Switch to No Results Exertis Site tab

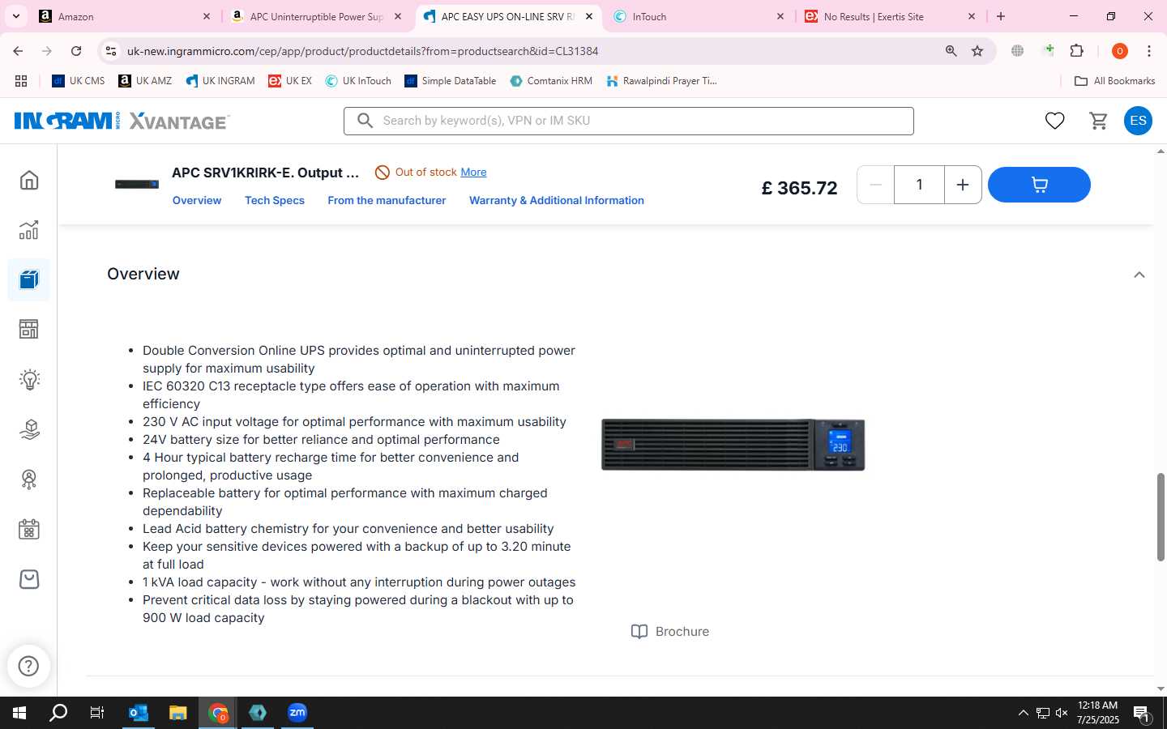(890, 16)
